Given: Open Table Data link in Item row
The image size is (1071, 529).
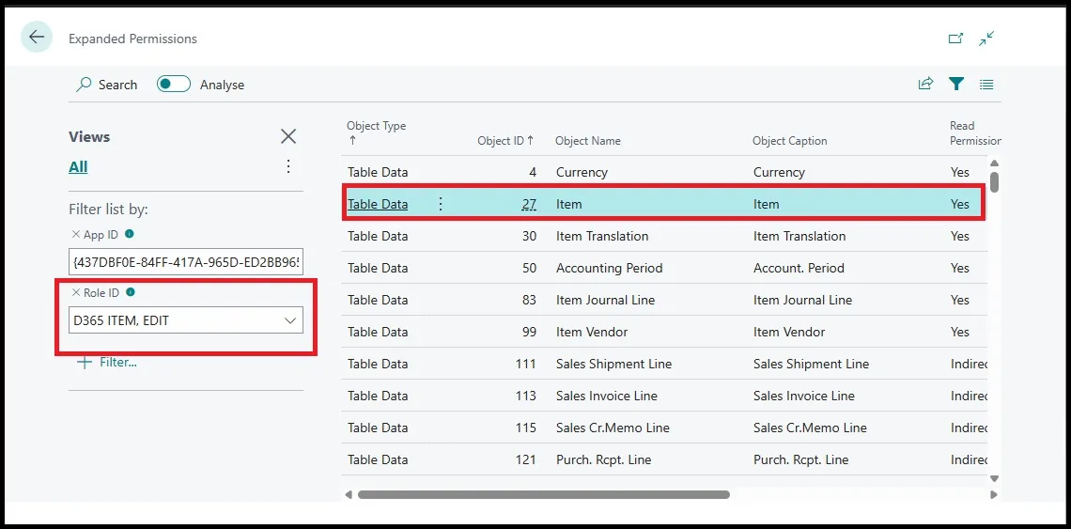Looking at the screenshot, I should [x=378, y=204].
